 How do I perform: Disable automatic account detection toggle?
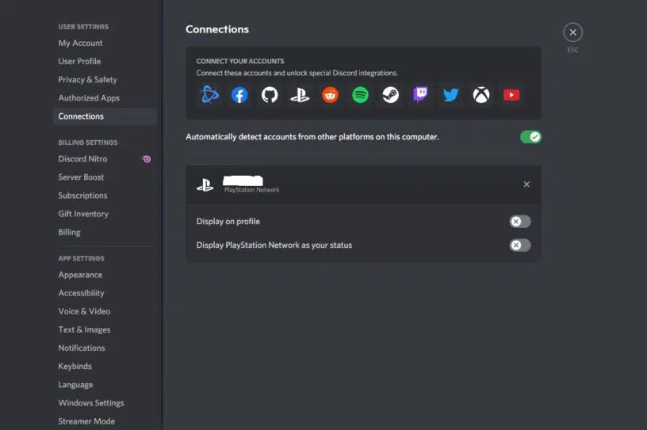[x=530, y=137]
